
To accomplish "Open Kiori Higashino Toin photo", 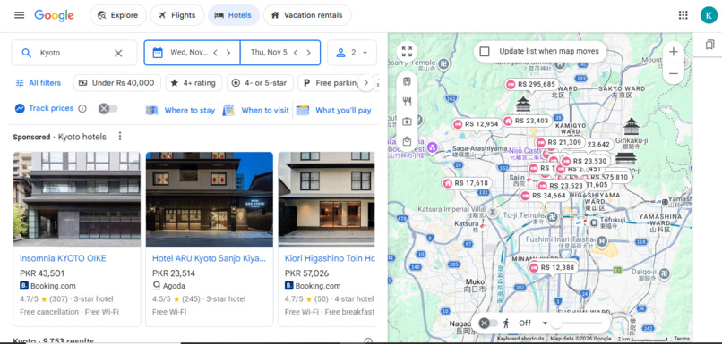I will click(x=326, y=199).
